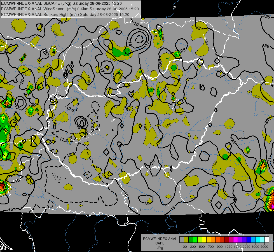Viewport: 274px width, 252px height.
Task: Select the white swatch in the CAPE legend
Action: click(267, 240)
